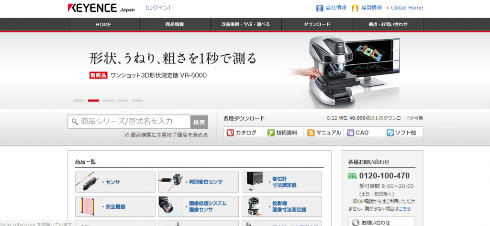The height and width of the screenshot is (226, 490).
Task: Click the 画像処理システム camera thumbnail
Action: click(171, 206)
